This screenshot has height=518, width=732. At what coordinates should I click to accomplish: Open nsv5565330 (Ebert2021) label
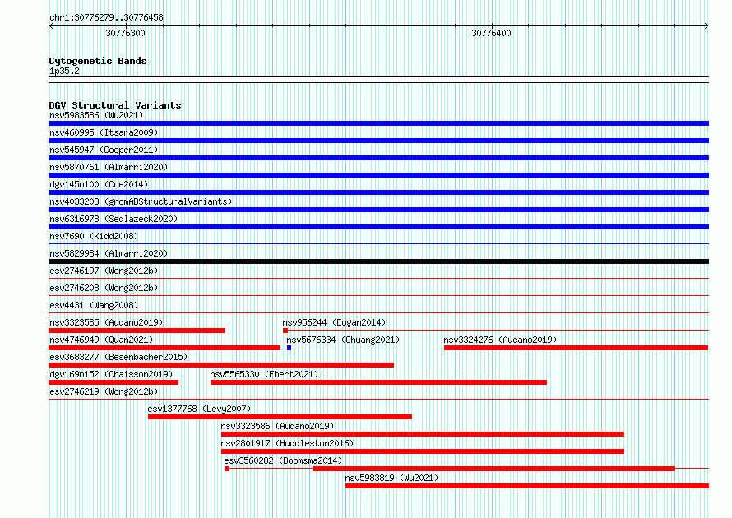264,374
